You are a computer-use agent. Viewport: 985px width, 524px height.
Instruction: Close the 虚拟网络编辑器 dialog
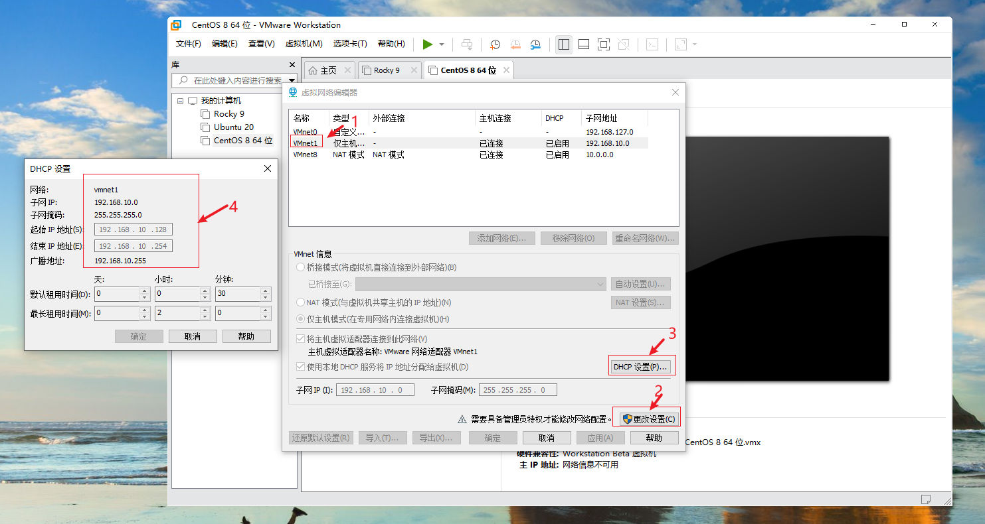point(675,92)
